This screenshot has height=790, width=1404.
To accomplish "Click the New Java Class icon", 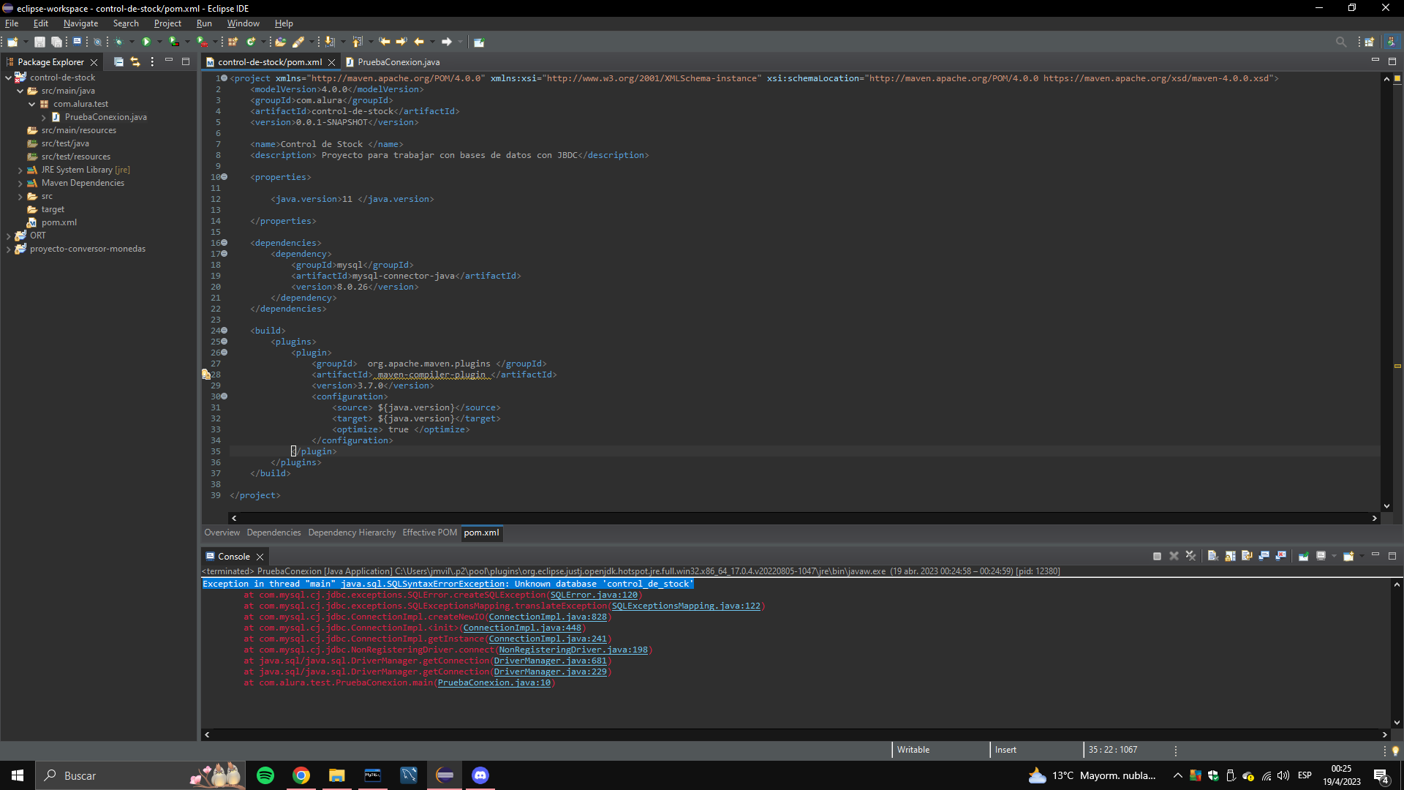I will [x=251, y=42].
